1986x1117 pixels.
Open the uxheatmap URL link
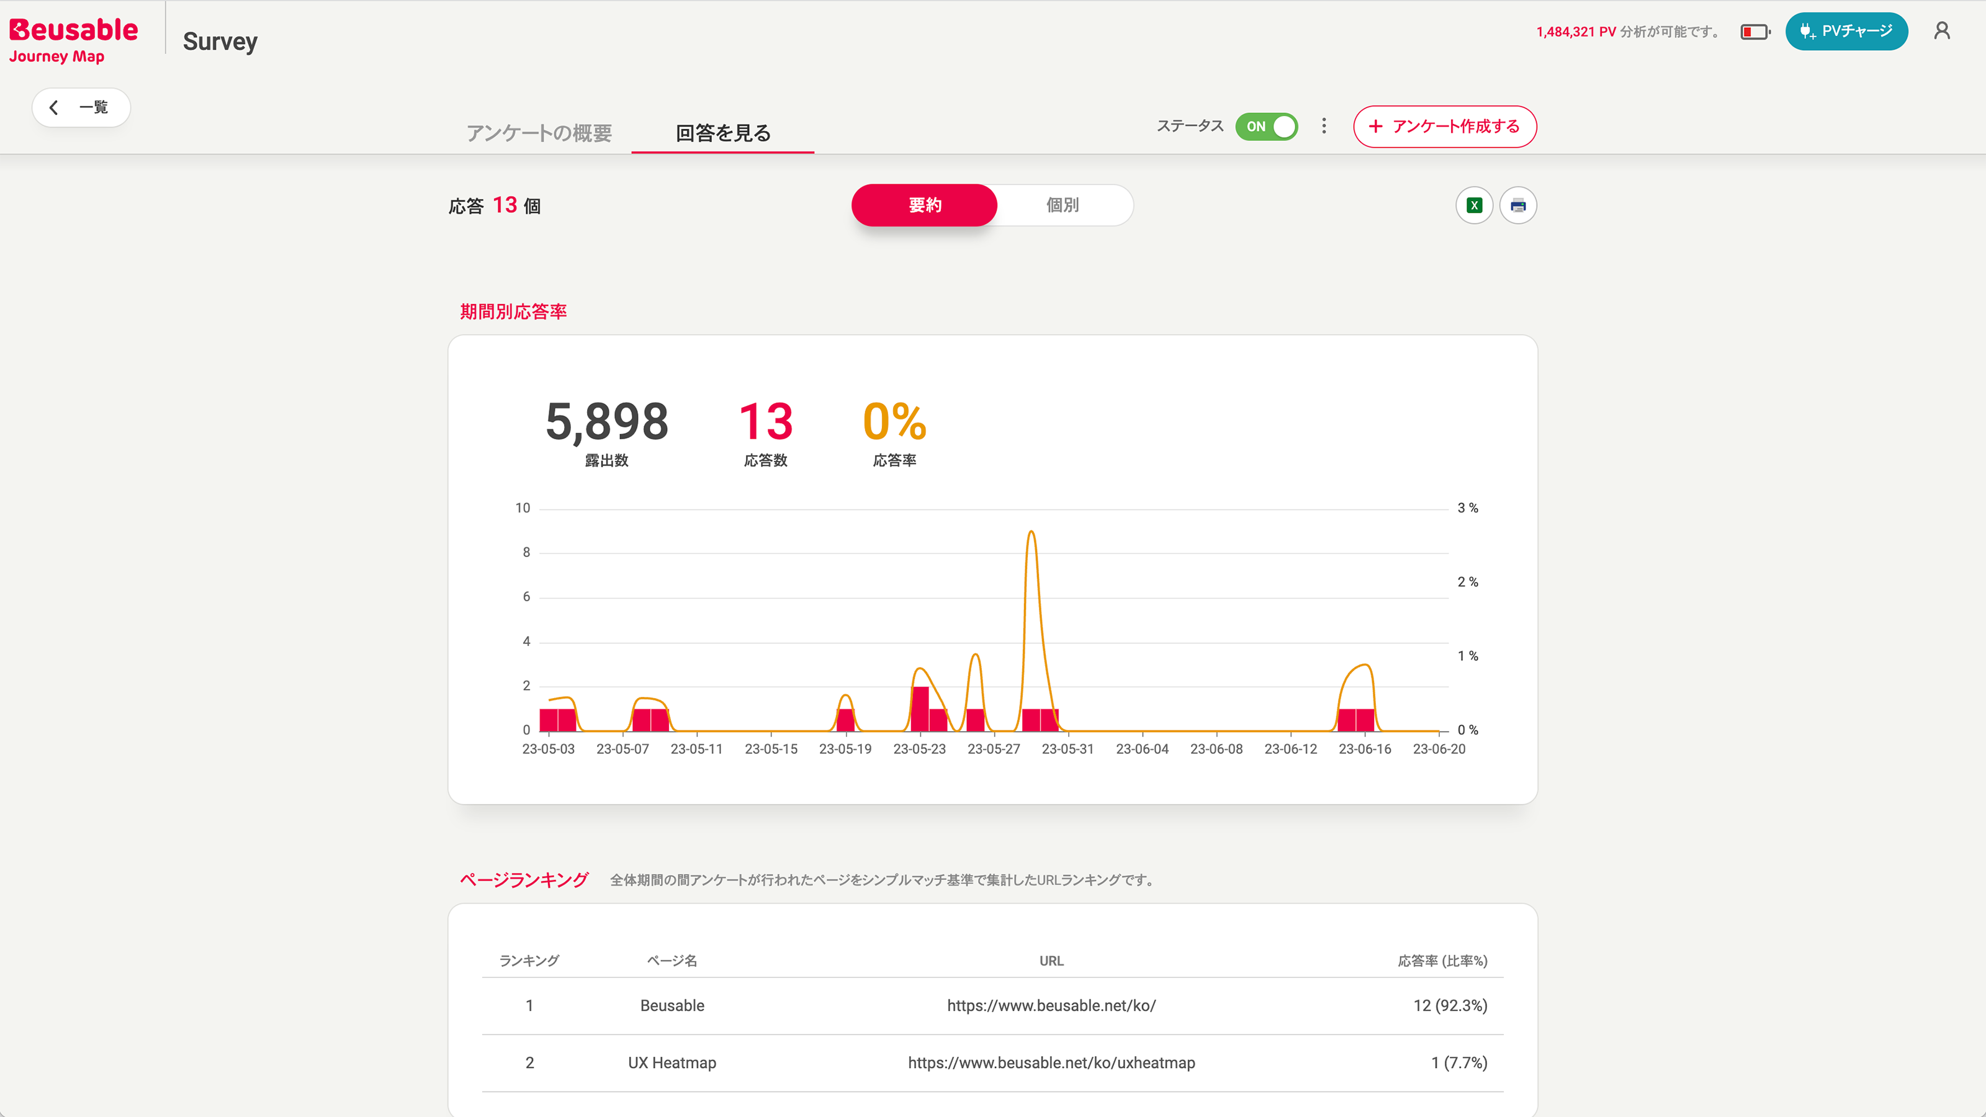1051,1062
